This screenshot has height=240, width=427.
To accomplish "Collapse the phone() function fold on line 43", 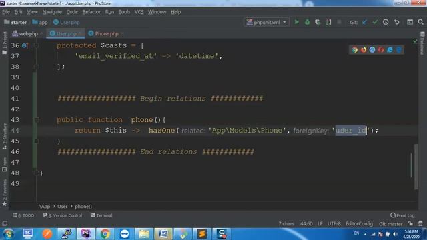I will (36, 120).
